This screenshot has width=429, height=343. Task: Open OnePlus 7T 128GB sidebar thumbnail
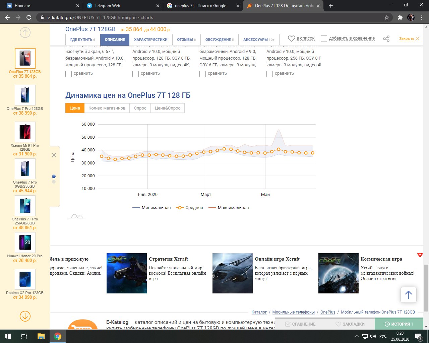25,58
